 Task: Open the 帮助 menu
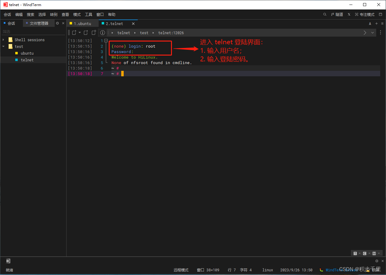(112, 14)
